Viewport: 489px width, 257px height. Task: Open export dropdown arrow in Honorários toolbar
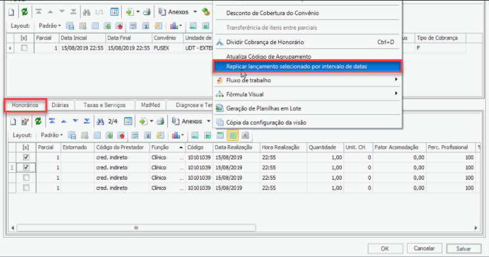pyautogui.click(x=151, y=122)
